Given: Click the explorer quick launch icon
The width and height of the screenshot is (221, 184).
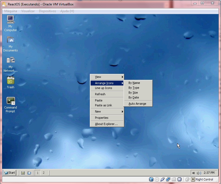Looking at the screenshot, I should (x=29, y=173).
